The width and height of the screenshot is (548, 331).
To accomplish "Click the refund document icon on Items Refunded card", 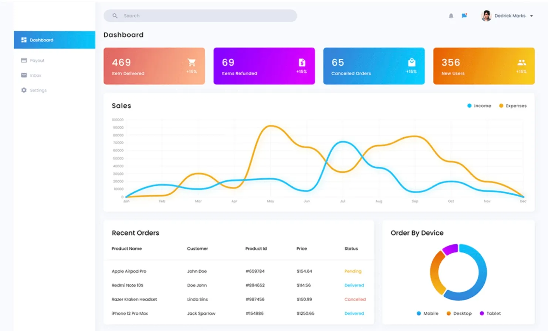I will coord(302,62).
